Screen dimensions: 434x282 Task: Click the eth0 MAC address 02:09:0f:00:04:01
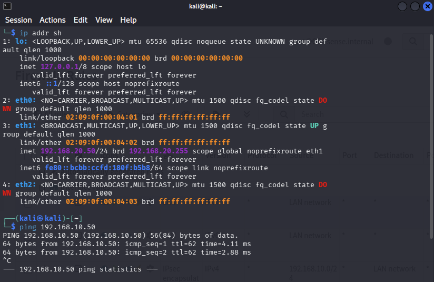tap(101, 117)
